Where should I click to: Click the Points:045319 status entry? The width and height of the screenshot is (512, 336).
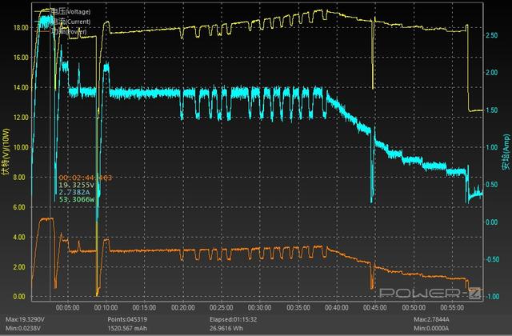point(127,319)
